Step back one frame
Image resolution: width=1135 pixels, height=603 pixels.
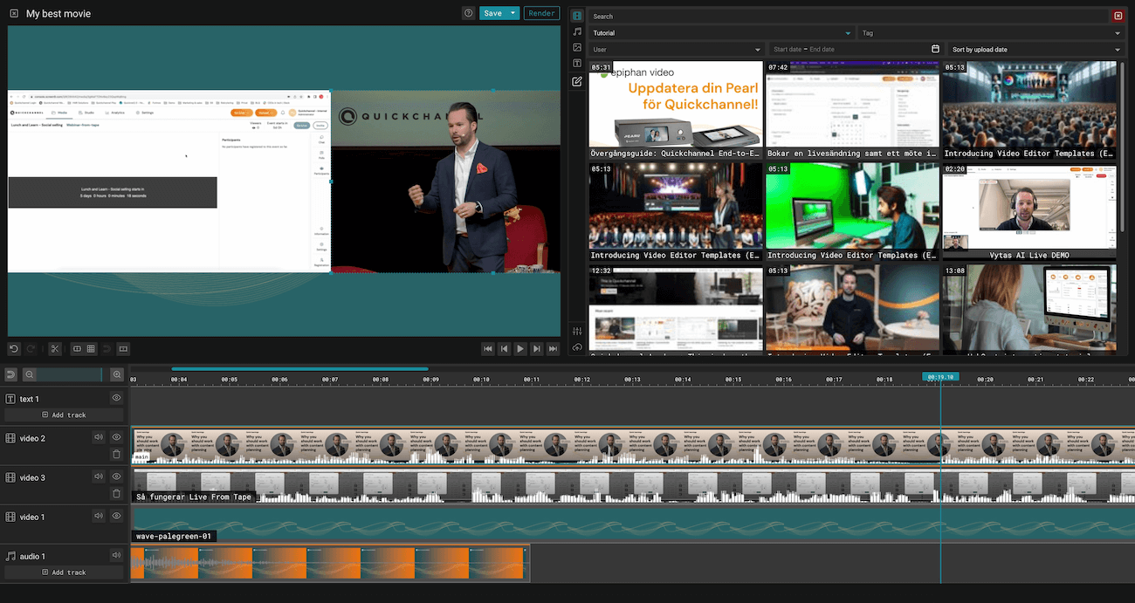(x=504, y=348)
